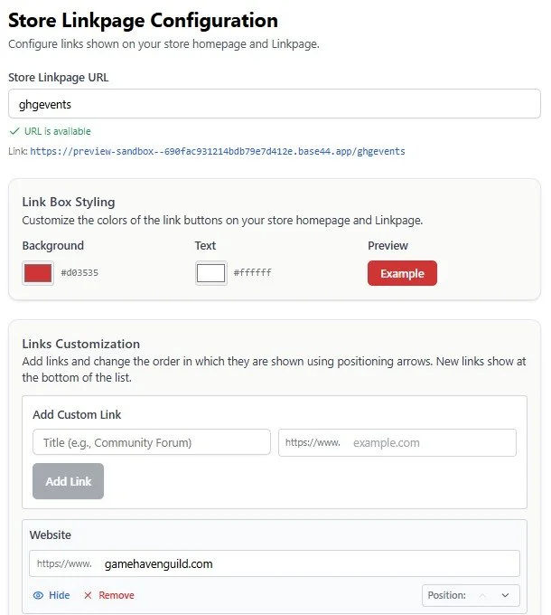Focus the Store Linkpage URL field
Image resolution: width=551 pixels, height=615 pixels.
275,104
